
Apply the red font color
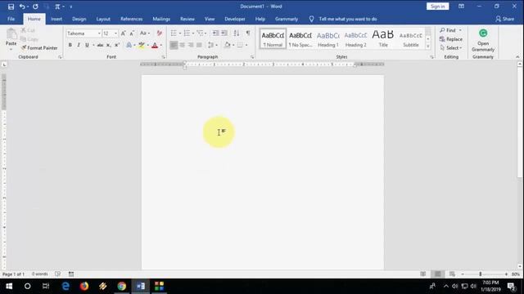click(155, 45)
